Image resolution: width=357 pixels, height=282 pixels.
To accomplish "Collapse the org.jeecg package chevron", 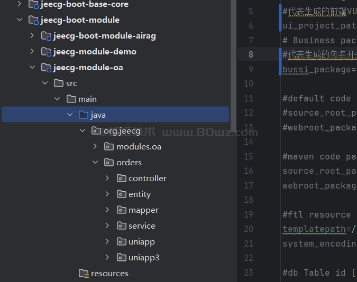I will tap(83, 131).
